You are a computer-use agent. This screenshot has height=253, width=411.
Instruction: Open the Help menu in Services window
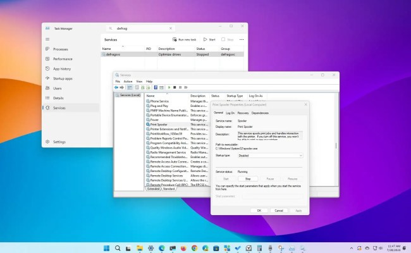click(x=149, y=82)
